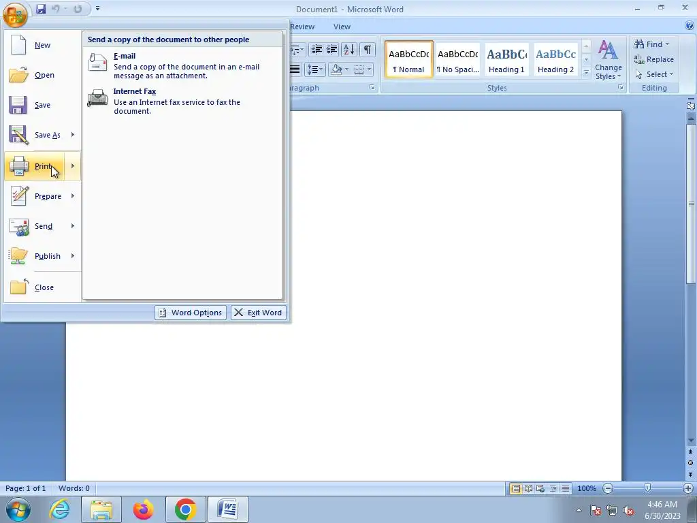Viewport: 697px width, 523px height.
Task: Click the Zoom Out minus button
Action: 608,488
